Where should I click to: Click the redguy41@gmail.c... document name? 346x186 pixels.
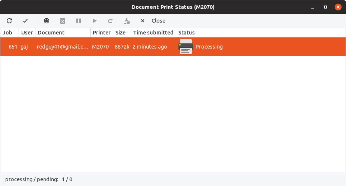coord(63,47)
